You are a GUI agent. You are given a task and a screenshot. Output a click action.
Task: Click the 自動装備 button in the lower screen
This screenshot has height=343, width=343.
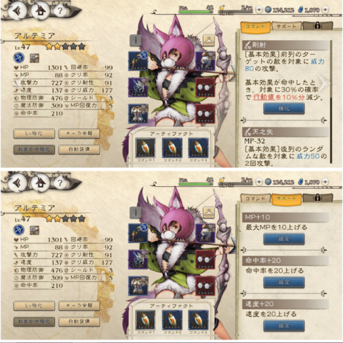click(x=79, y=322)
